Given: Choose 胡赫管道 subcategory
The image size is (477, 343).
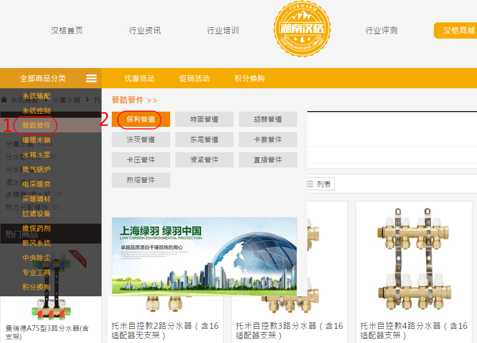Looking at the screenshot, I should (268, 119).
